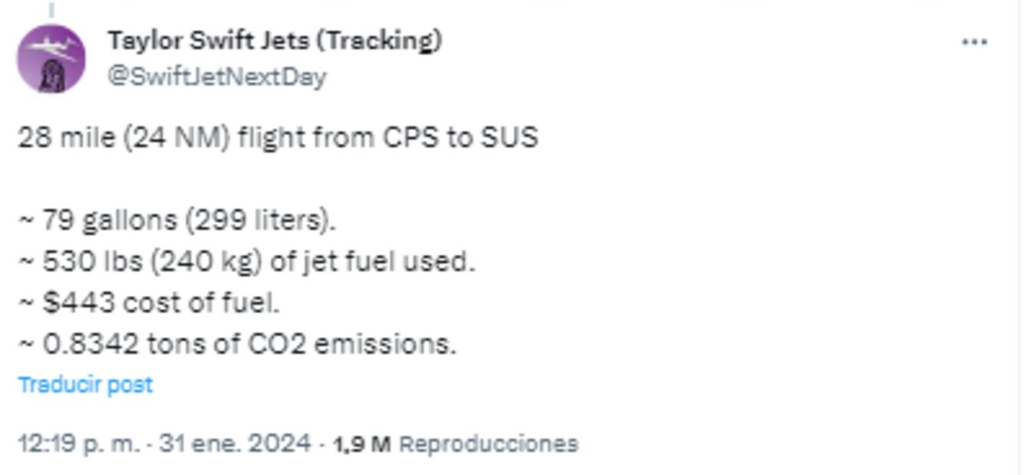The height and width of the screenshot is (475, 1031).
Task: Click the @SwiftJetNextDay handle
Action: pos(217,77)
